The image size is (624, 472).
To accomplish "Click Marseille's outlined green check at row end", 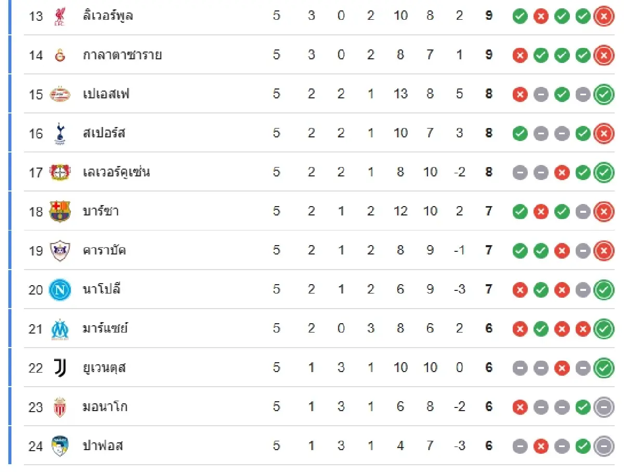I will pyautogui.click(x=603, y=329).
